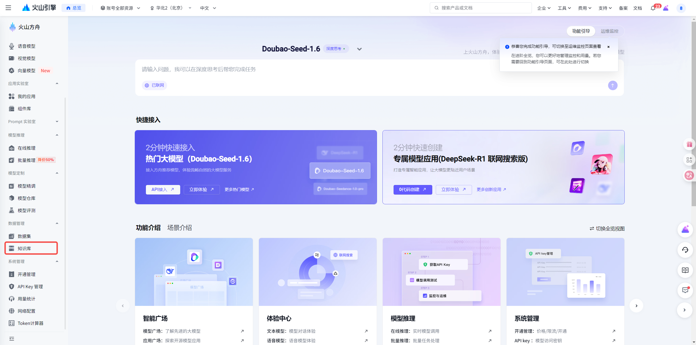
Task: Expand the 账号全部资源 dropdown
Action: 120,8
